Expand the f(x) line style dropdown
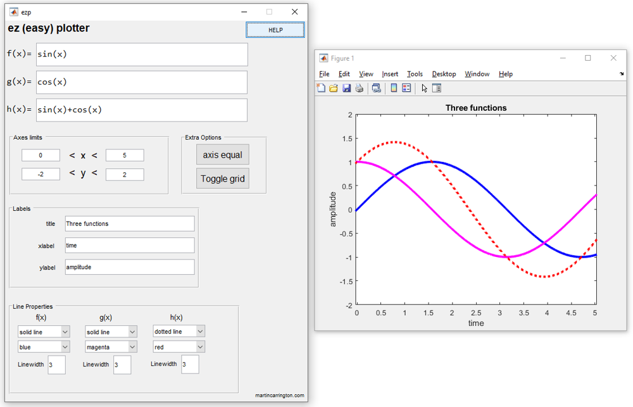The height and width of the screenshot is (407, 633). click(x=44, y=332)
